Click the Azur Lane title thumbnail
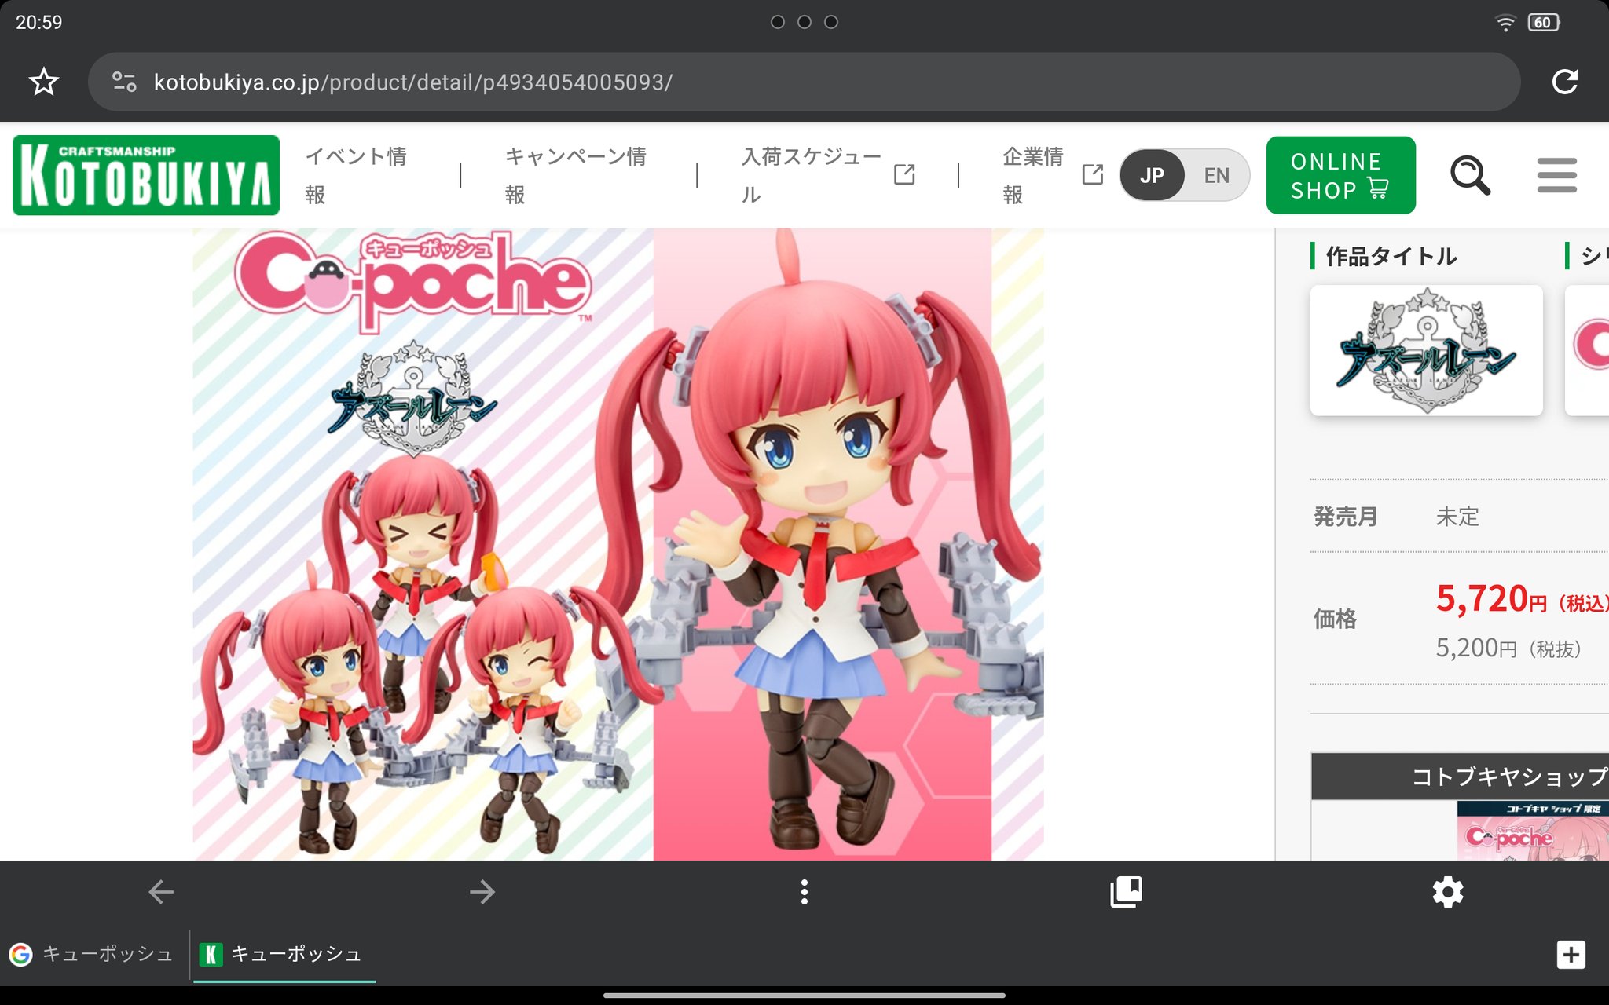The height and width of the screenshot is (1005, 1609). (1426, 350)
